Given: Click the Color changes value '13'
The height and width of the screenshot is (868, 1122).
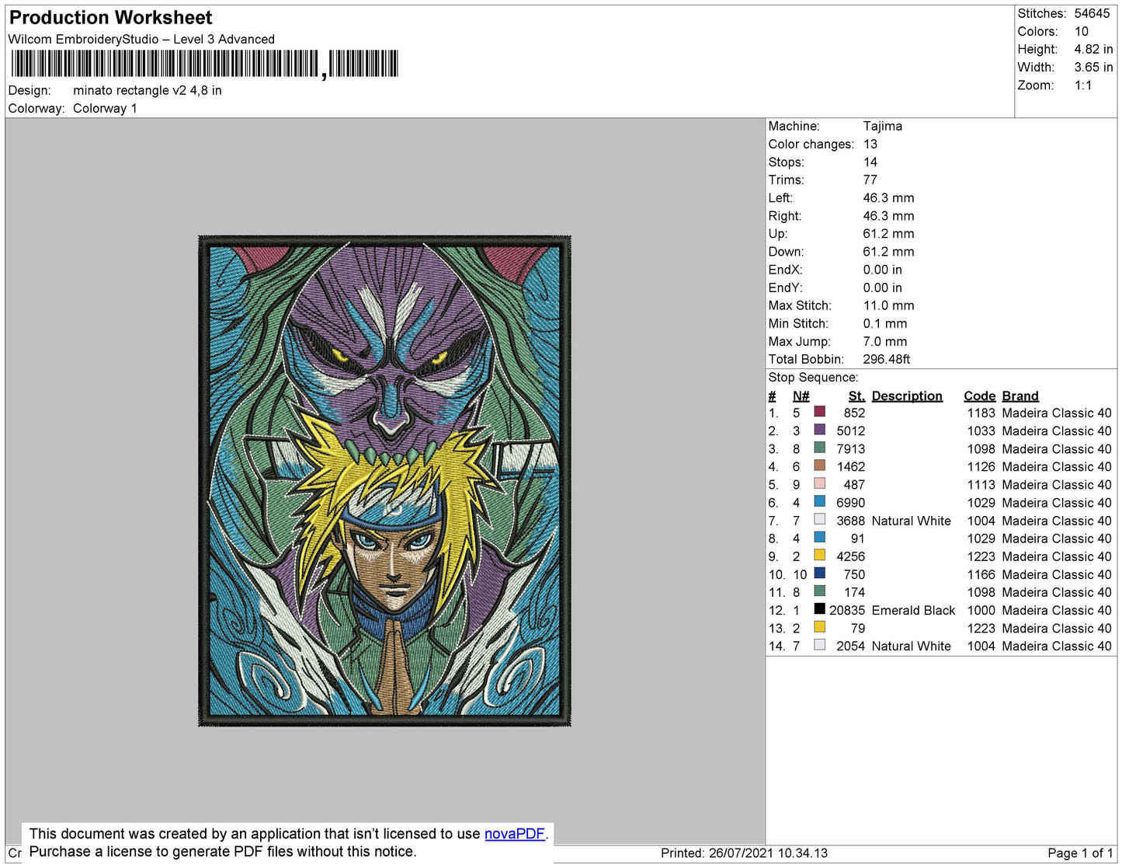Looking at the screenshot, I should click(x=870, y=145).
